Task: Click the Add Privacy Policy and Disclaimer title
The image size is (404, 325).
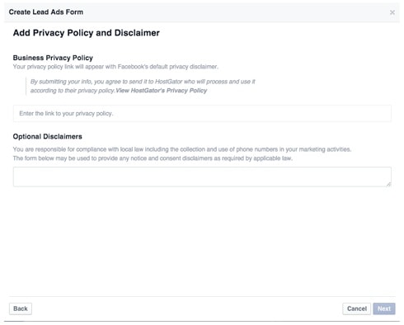Action: click(87, 33)
